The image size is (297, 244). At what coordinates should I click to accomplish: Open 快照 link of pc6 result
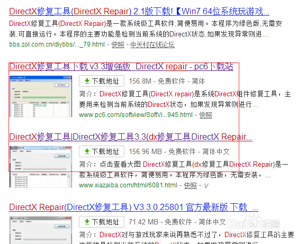pyautogui.click(x=206, y=115)
